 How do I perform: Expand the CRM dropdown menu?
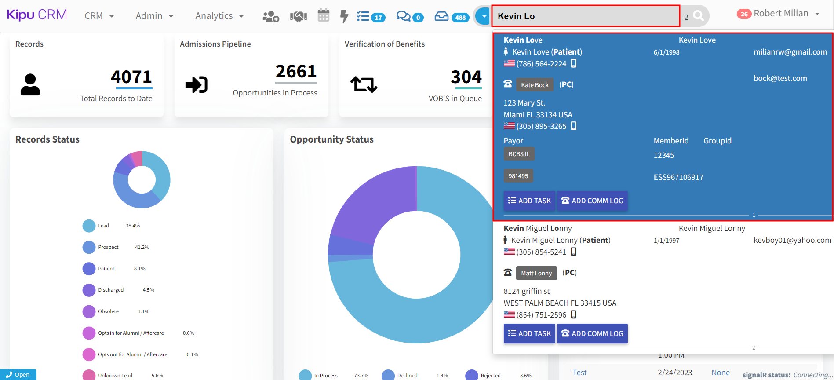click(x=99, y=16)
